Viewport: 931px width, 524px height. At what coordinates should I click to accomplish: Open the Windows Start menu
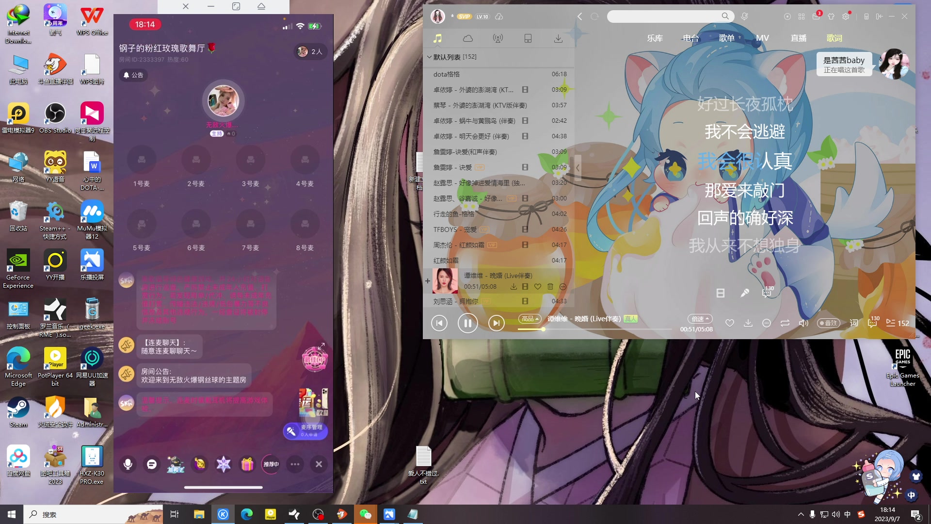pyautogui.click(x=12, y=514)
